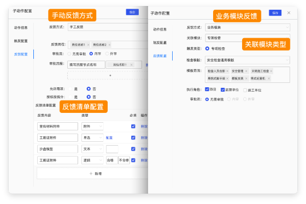Open the 单选 type dropdown
The width and height of the screenshot is (306, 204).
[x=92, y=137]
